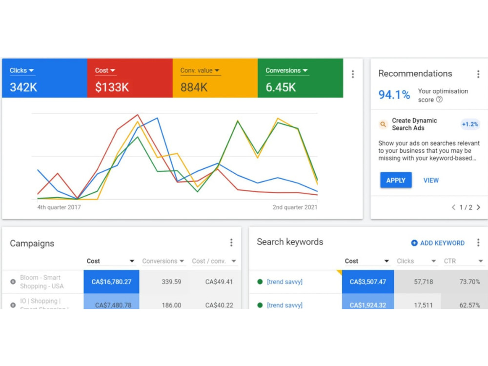This screenshot has height=366, width=488.
Task: Open the Conversions metric dropdown in green tile
Action: point(286,70)
